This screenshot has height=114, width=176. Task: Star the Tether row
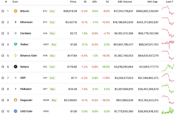3,44
